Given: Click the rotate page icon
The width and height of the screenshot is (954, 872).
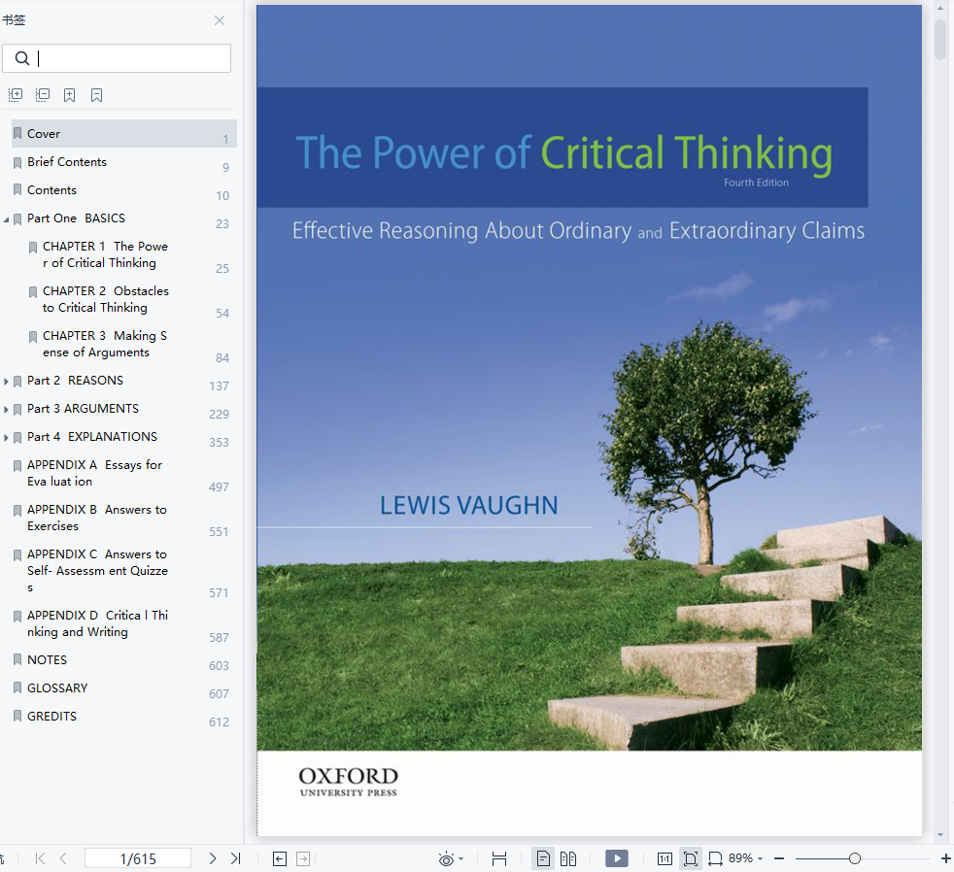Looking at the screenshot, I should click(715, 858).
